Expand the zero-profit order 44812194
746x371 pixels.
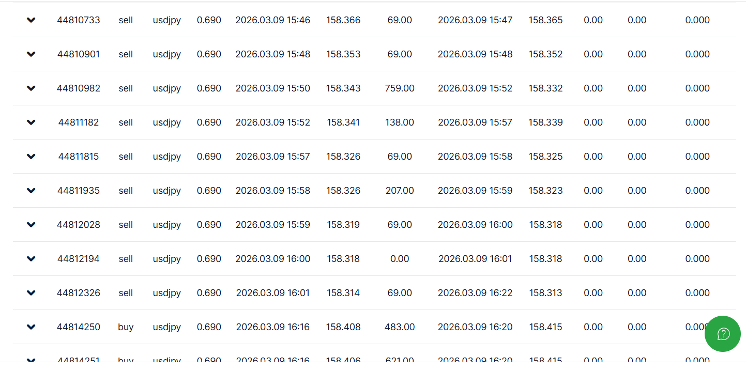[x=31, y=259]
